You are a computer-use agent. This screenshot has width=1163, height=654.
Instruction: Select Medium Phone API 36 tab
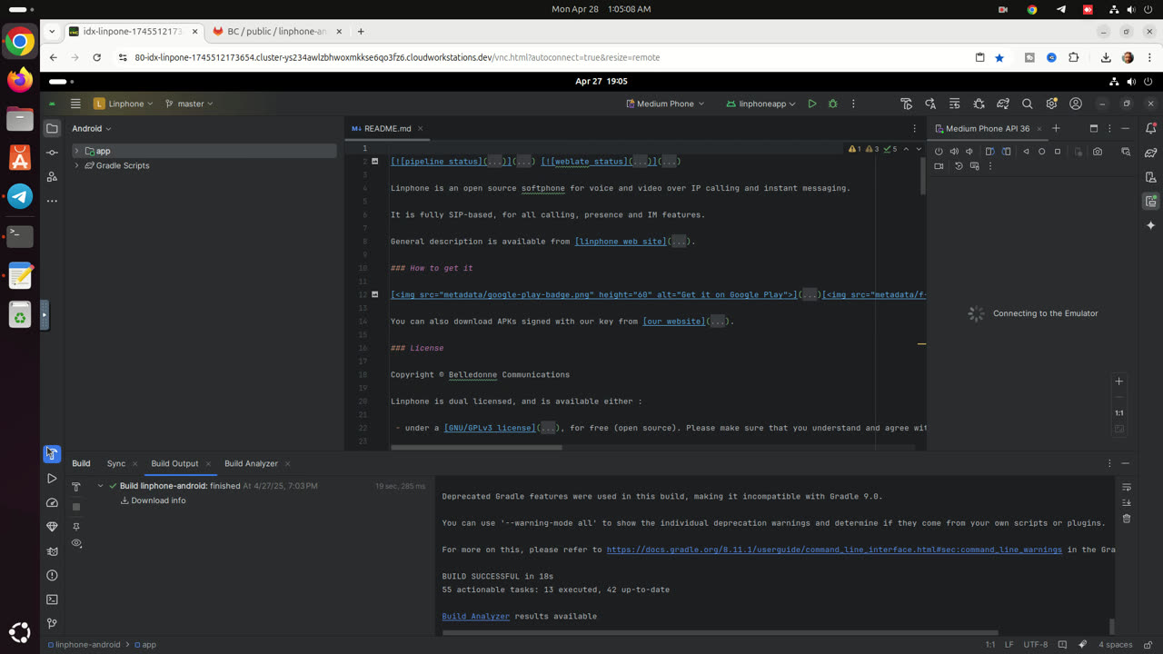tap(988, 128)
